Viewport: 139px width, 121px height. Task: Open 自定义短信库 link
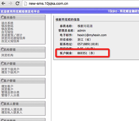[10, 41]
